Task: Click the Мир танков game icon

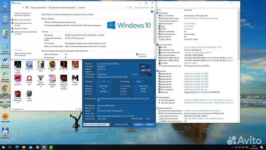Action: tap(29, 96)
